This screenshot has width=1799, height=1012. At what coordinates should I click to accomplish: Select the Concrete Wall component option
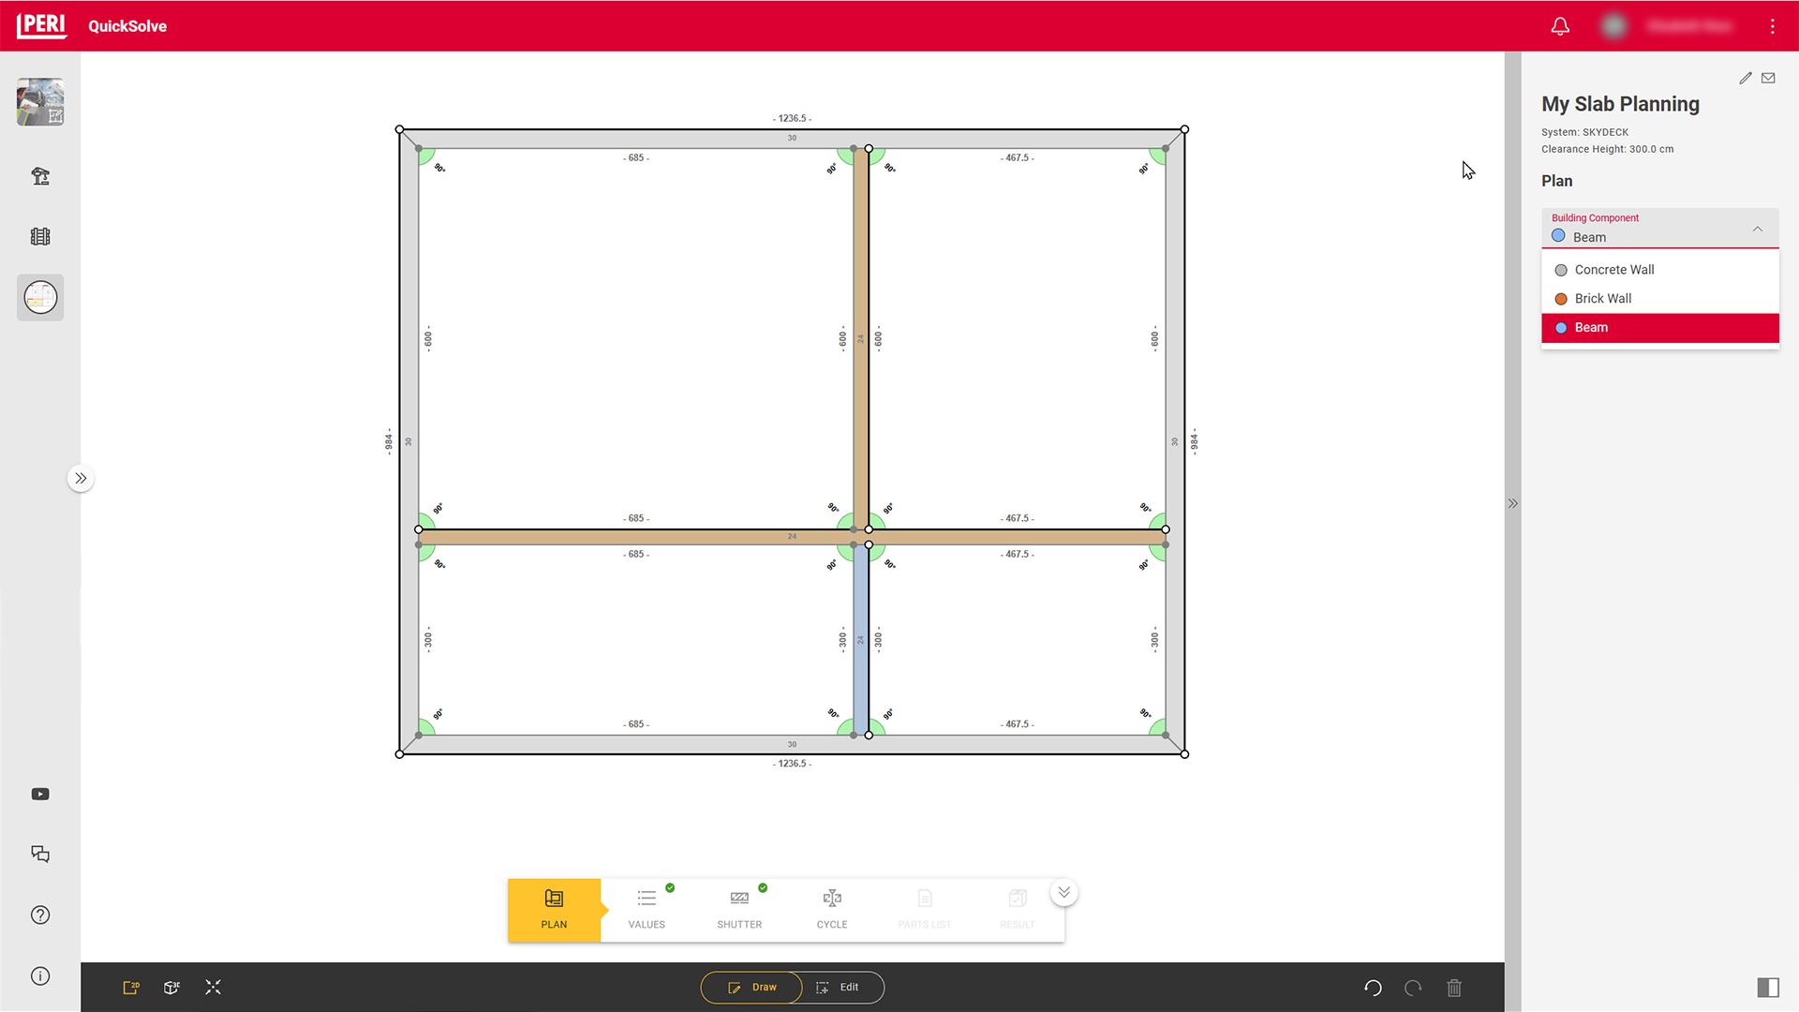click(1614, 269)
